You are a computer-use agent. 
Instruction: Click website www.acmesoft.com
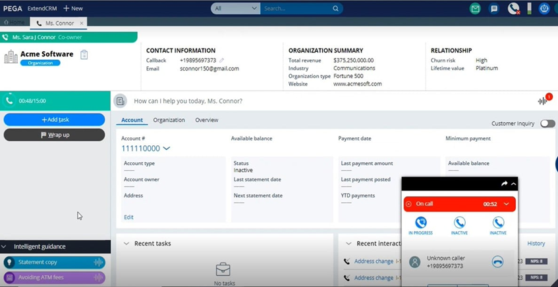(x=358, y=84)
